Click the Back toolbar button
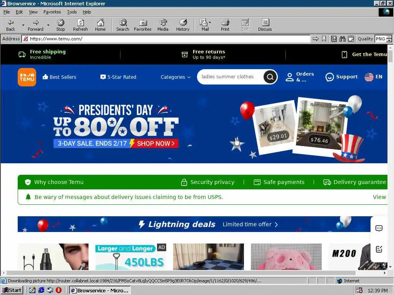The height and width of the screenshot is (295, 394). tap(10, 25)
